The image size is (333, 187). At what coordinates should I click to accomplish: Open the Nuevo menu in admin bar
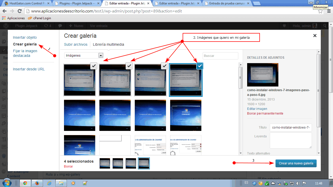pos(76,26)
